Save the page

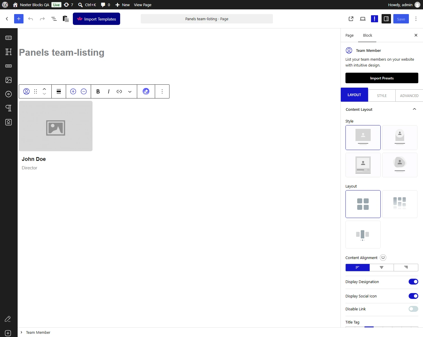coord(401,19)
